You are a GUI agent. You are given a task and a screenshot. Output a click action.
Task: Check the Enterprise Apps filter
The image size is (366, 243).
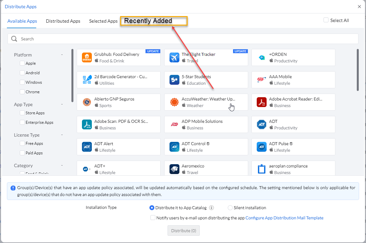22,122
